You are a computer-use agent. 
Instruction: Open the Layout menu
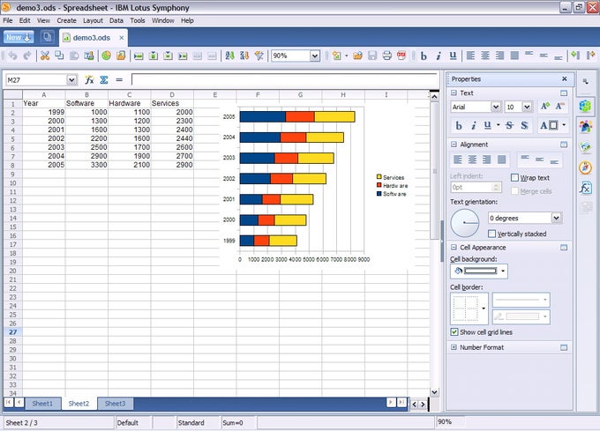coord(93,20)
